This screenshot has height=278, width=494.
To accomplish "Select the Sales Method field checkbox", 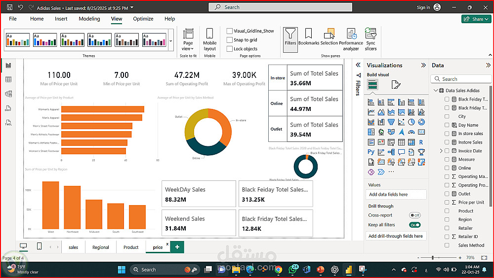I will [447, 245].
